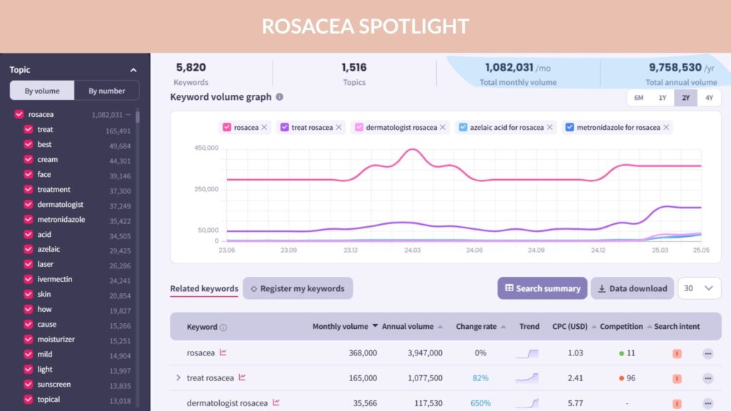Uncheck the metronidazole topic checkbox
This screenshot has height=411, width=731.
click(29, 219)
